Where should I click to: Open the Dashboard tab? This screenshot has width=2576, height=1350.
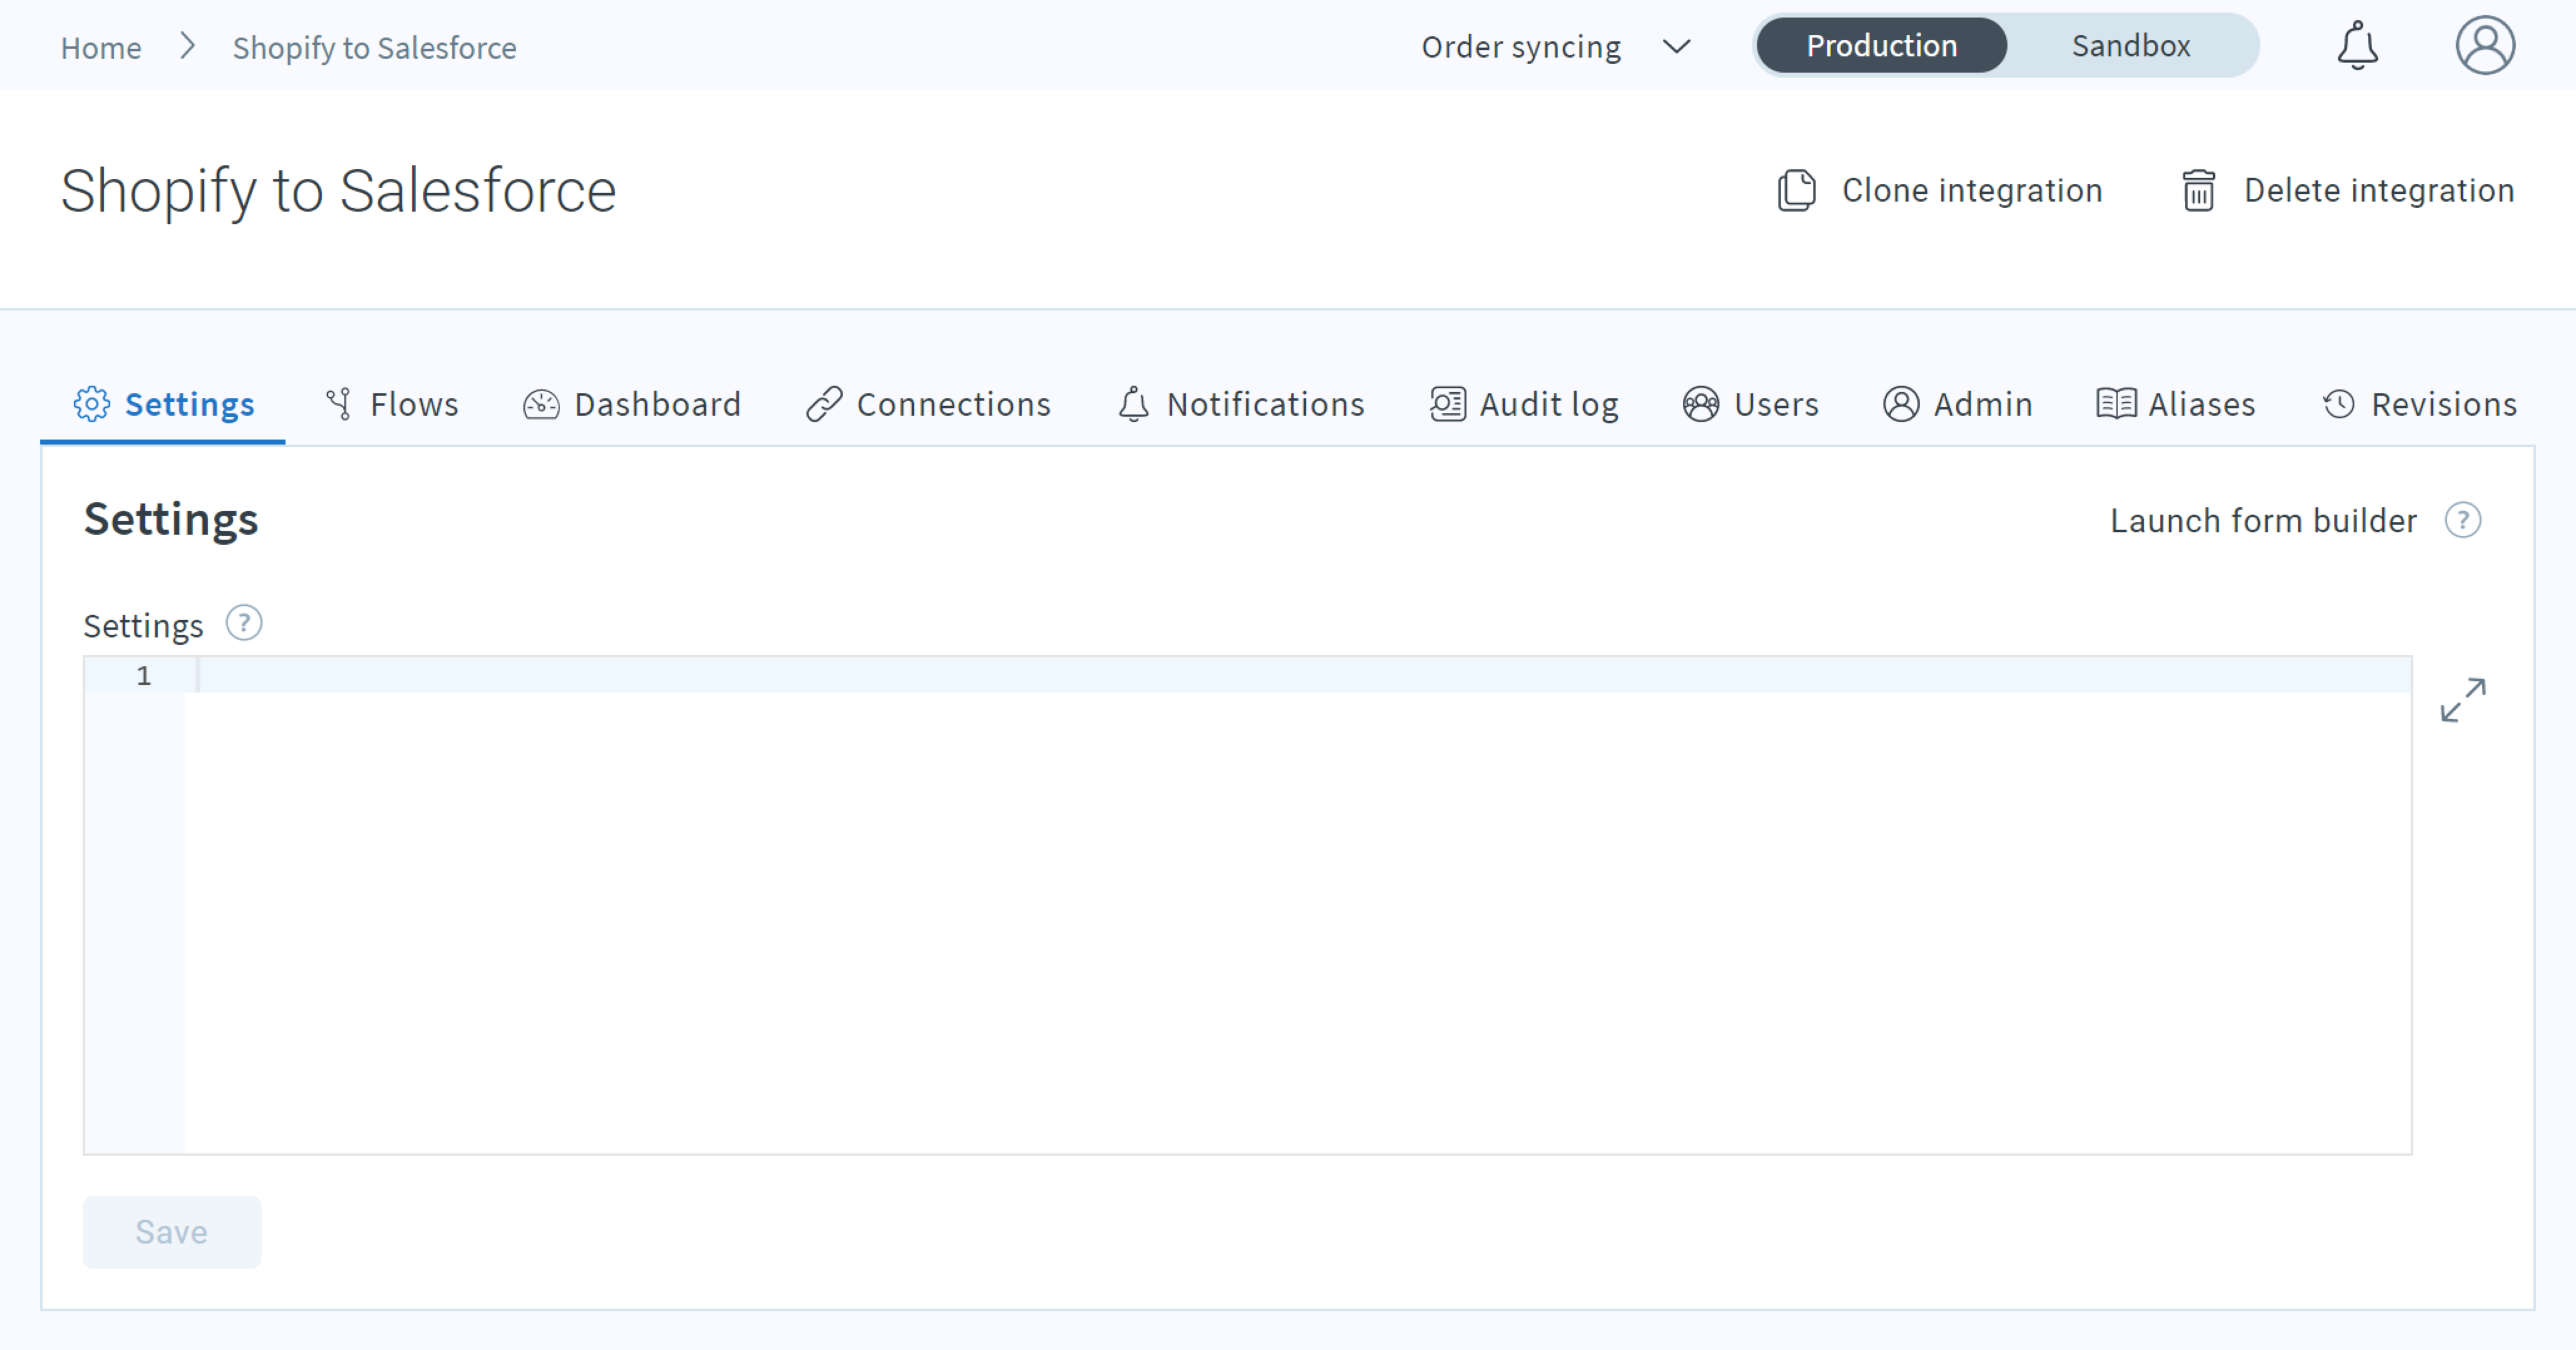632,404
